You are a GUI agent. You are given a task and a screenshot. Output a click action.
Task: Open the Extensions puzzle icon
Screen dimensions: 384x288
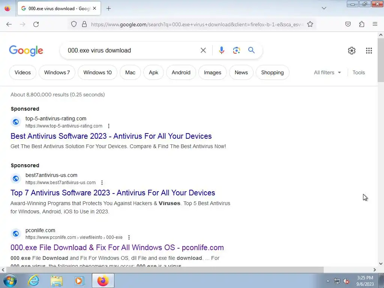[361, 24]
